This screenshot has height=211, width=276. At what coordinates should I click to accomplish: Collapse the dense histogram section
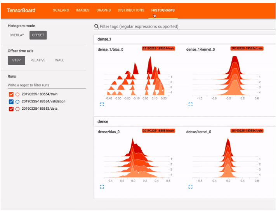[x=102, y=122]
